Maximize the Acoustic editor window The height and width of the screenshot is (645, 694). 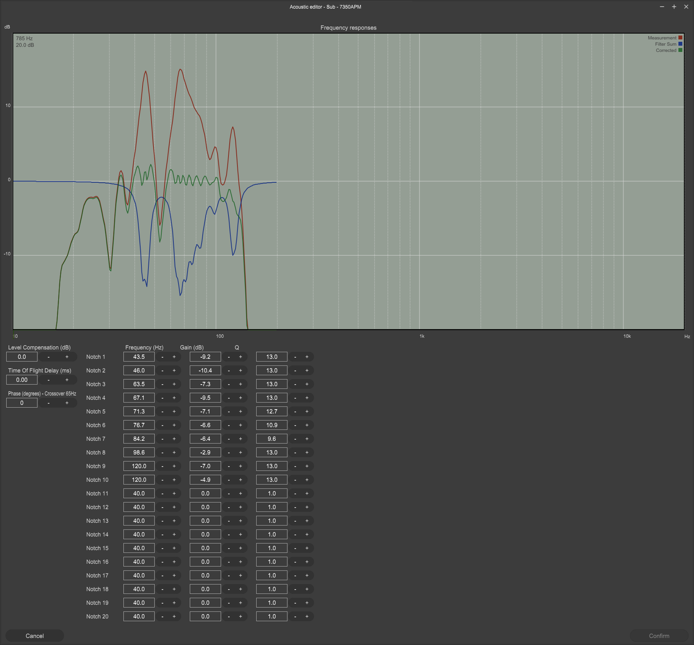click(x=674, y=7)
